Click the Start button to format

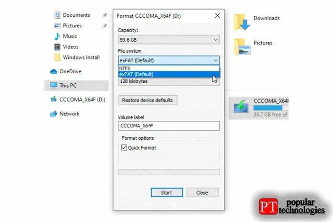pos(166,192)
